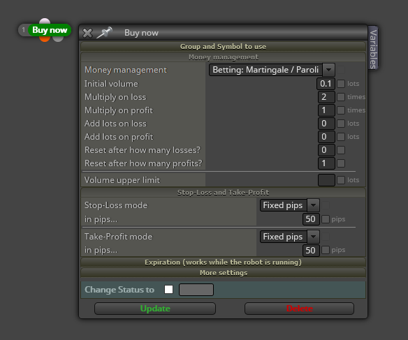Edit Reset after how many profits value

coord(326,163)
